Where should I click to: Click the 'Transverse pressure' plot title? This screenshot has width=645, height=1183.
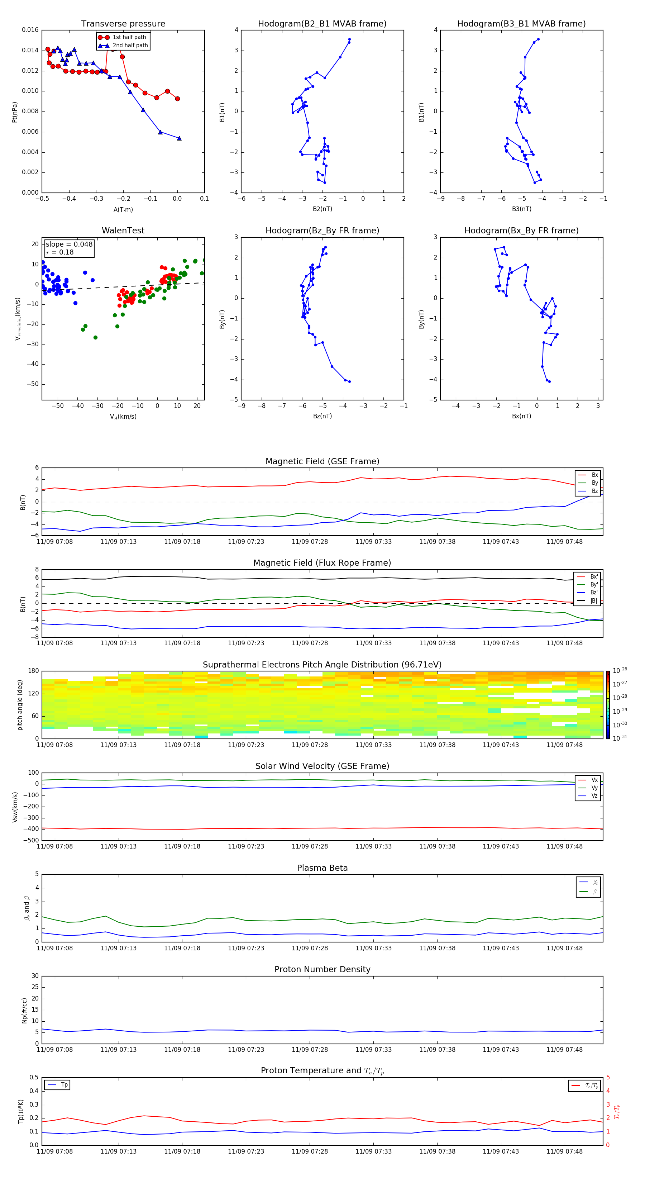(123, 24)
